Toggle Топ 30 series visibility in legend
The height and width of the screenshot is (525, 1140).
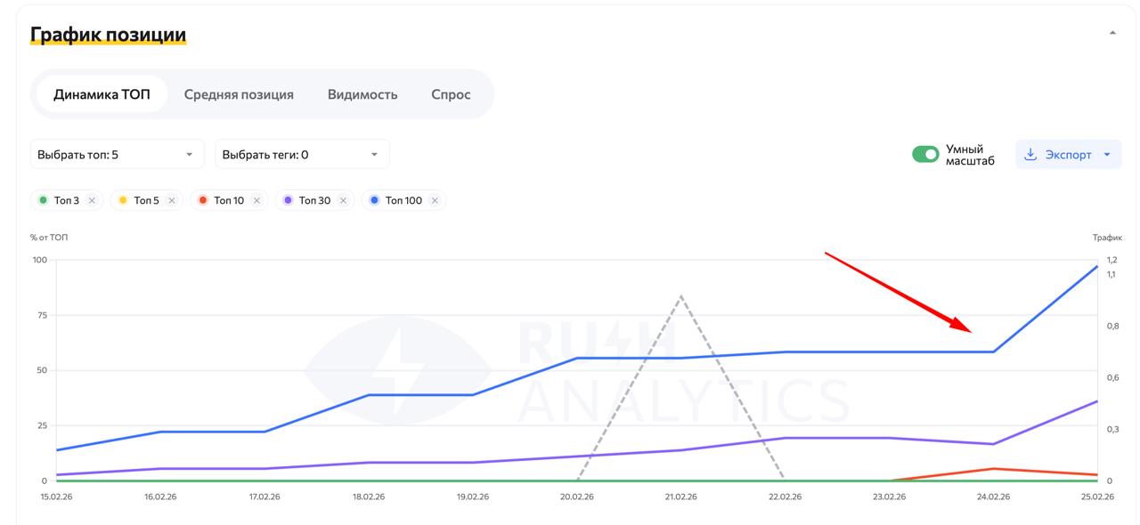[x=313, y=200]
